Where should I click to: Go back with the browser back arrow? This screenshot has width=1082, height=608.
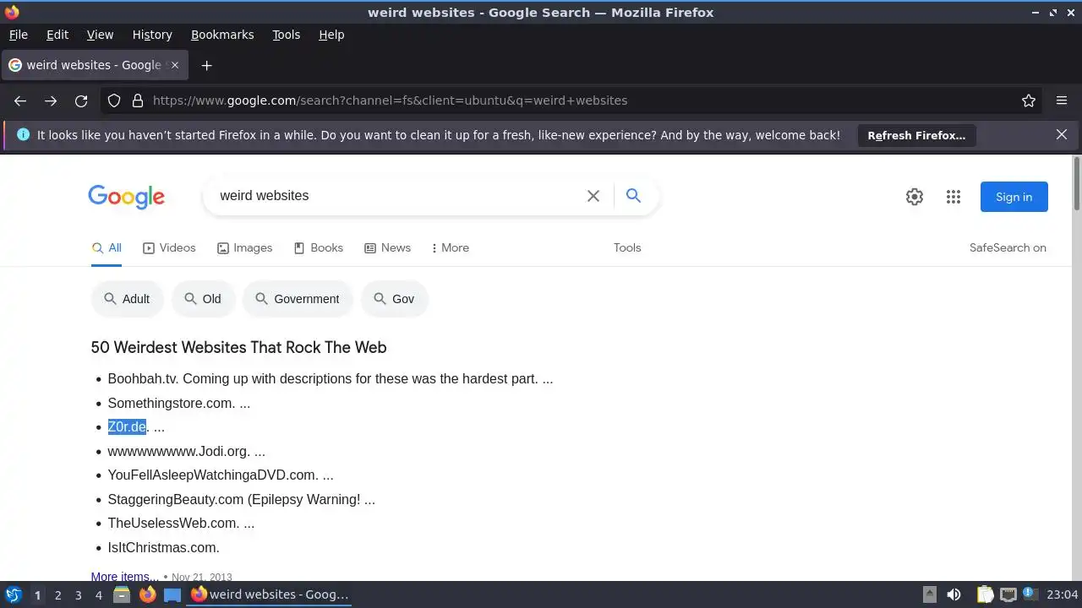[20, 100]
